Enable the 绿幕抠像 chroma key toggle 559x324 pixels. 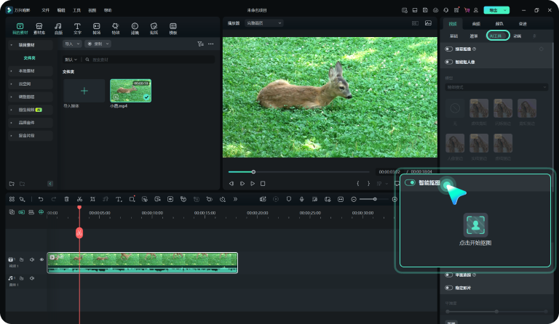click(448, 49)
